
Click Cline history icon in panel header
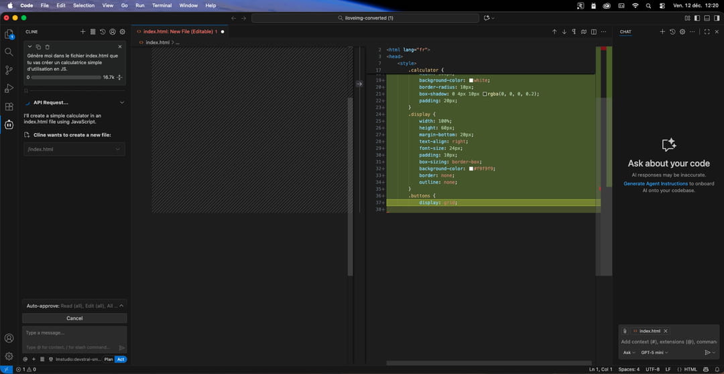[103, 31]
